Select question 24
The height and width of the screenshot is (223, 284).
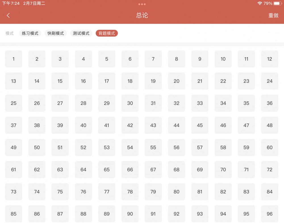tap(270, 81)
